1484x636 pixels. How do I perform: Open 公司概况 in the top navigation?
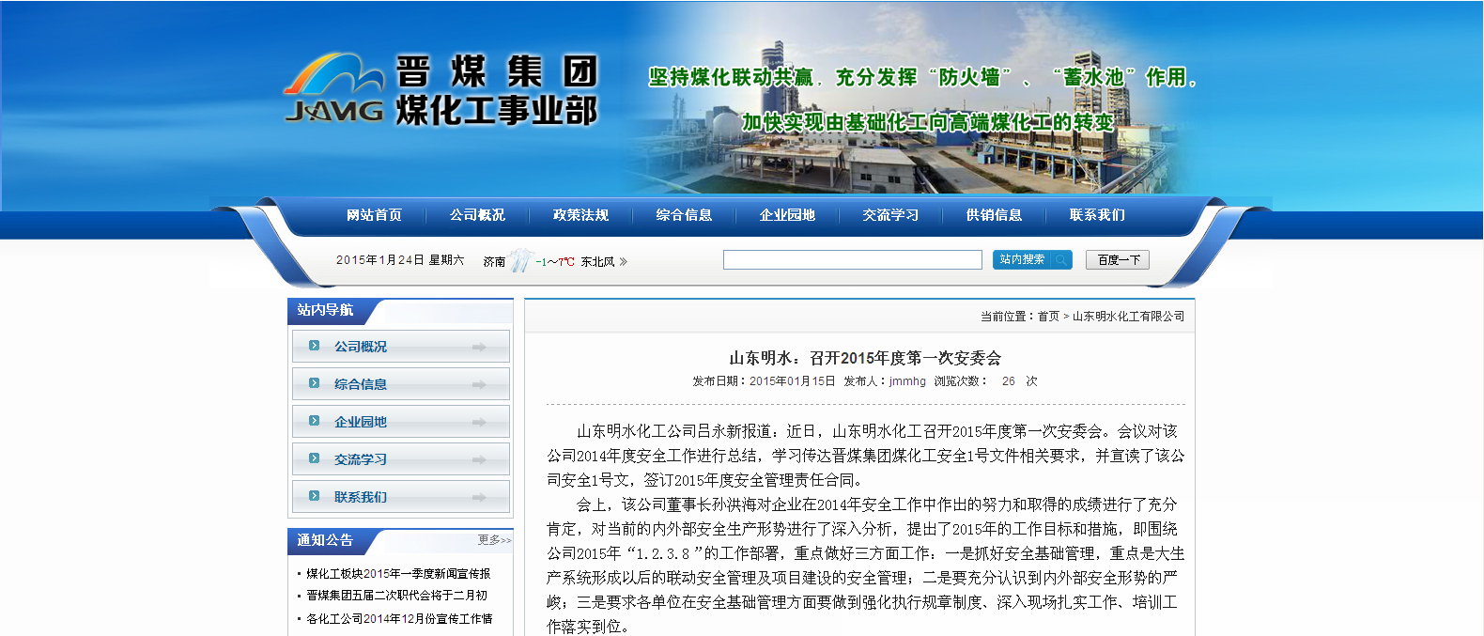[x=477, y=215]
